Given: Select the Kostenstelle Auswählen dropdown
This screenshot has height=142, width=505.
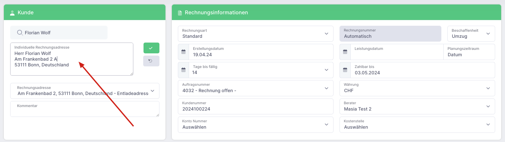Looking at the screenshot, I should coord(417,125).
